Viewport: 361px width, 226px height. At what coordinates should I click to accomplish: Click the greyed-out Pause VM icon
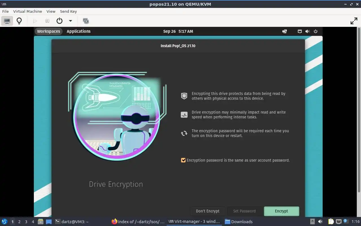coord(47,21)
